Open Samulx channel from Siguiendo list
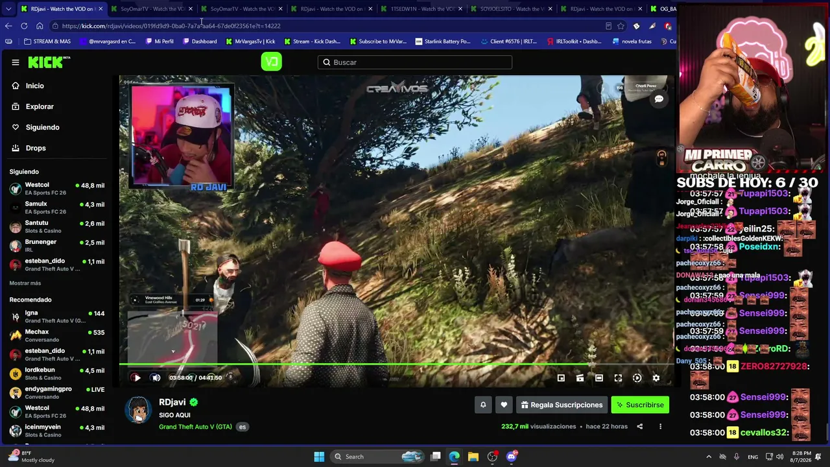Screen dimensions: 830x467 coord(57,208)
